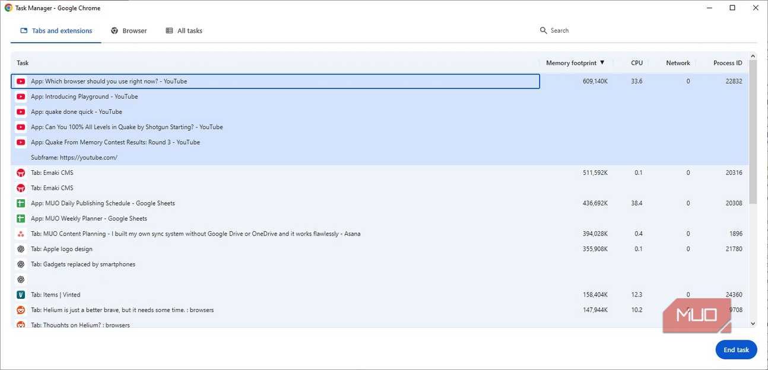Screen dimensions: 768x370
Task: Click CPU value 33.6
Action: tap(637, 81)
